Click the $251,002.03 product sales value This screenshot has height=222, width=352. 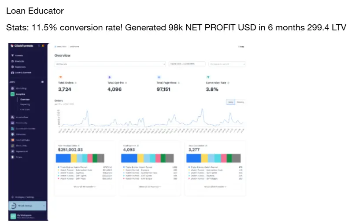tap(70, 150)
